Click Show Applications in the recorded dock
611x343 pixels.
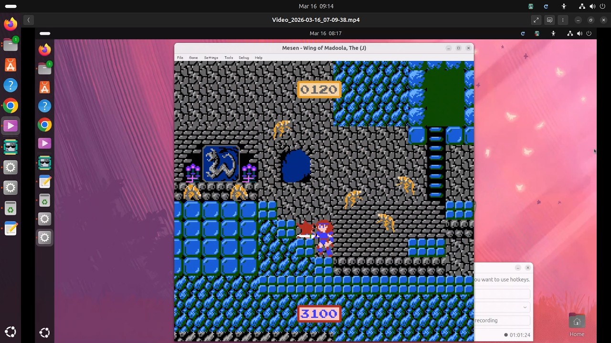44,333
